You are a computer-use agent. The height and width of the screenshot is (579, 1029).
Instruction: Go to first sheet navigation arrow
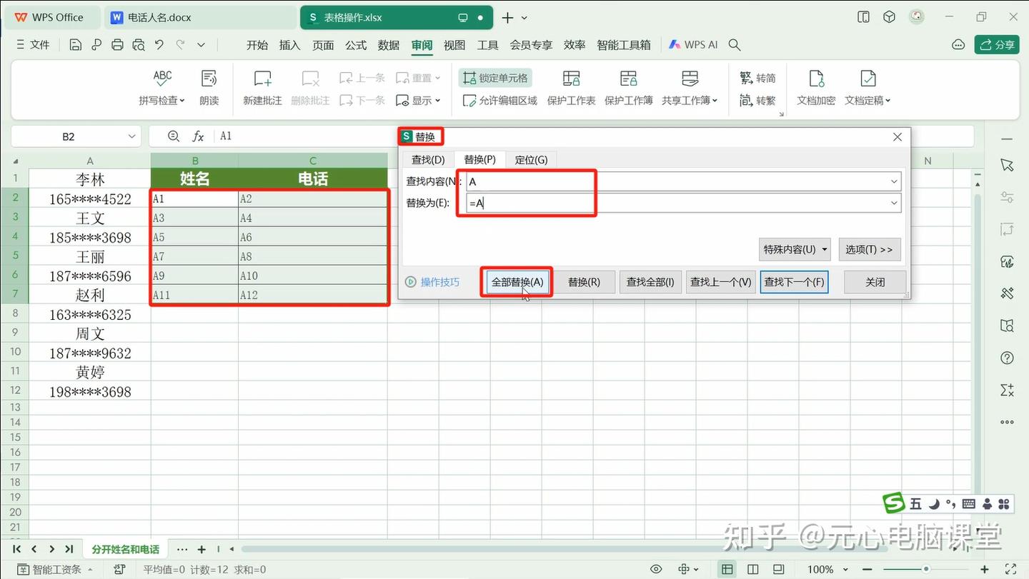17,549
